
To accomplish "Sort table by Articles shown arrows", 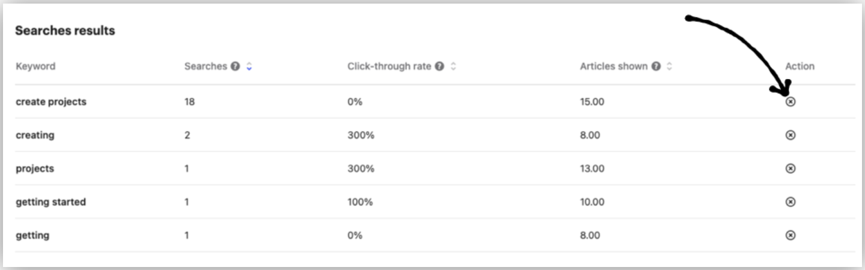I will click(x=669, y=67).
